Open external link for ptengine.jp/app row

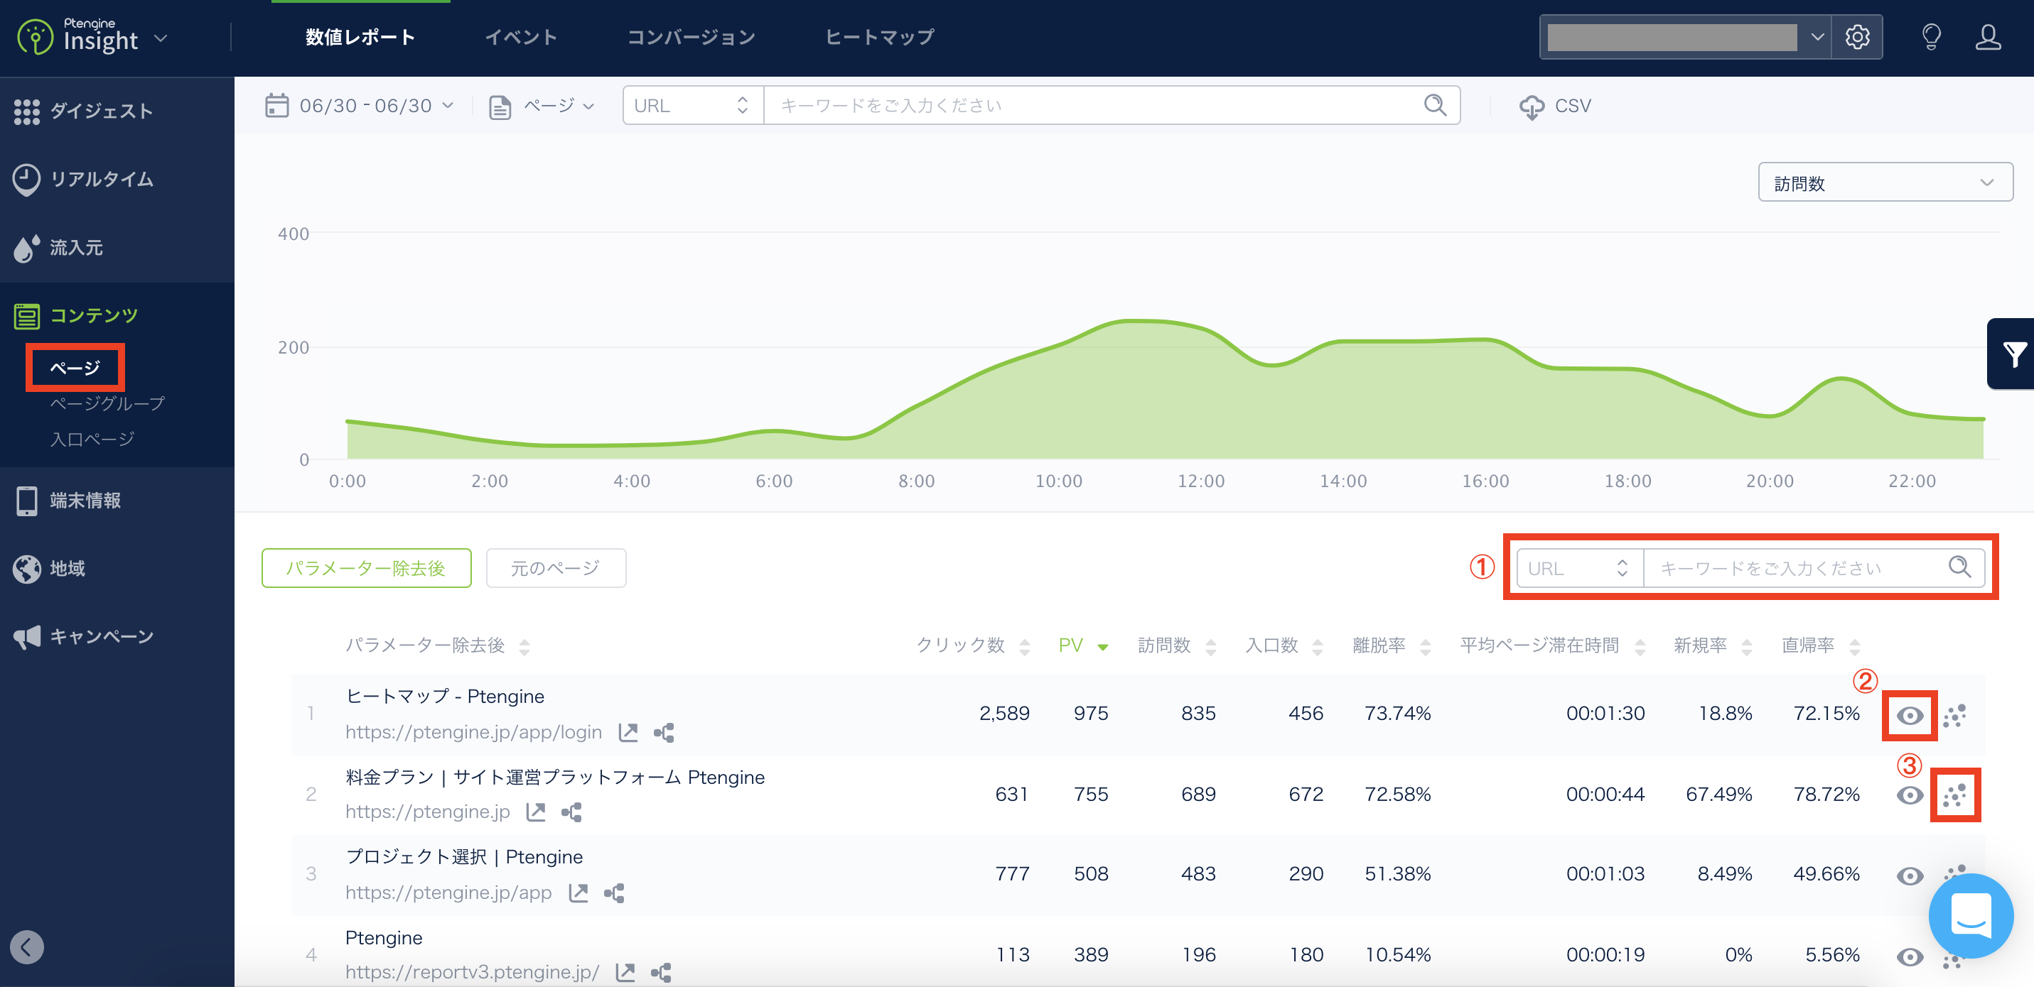point(578,893)
